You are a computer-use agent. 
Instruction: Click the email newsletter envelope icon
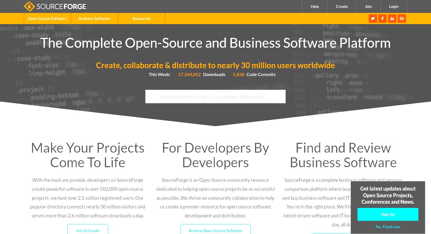tap(402, 19)
